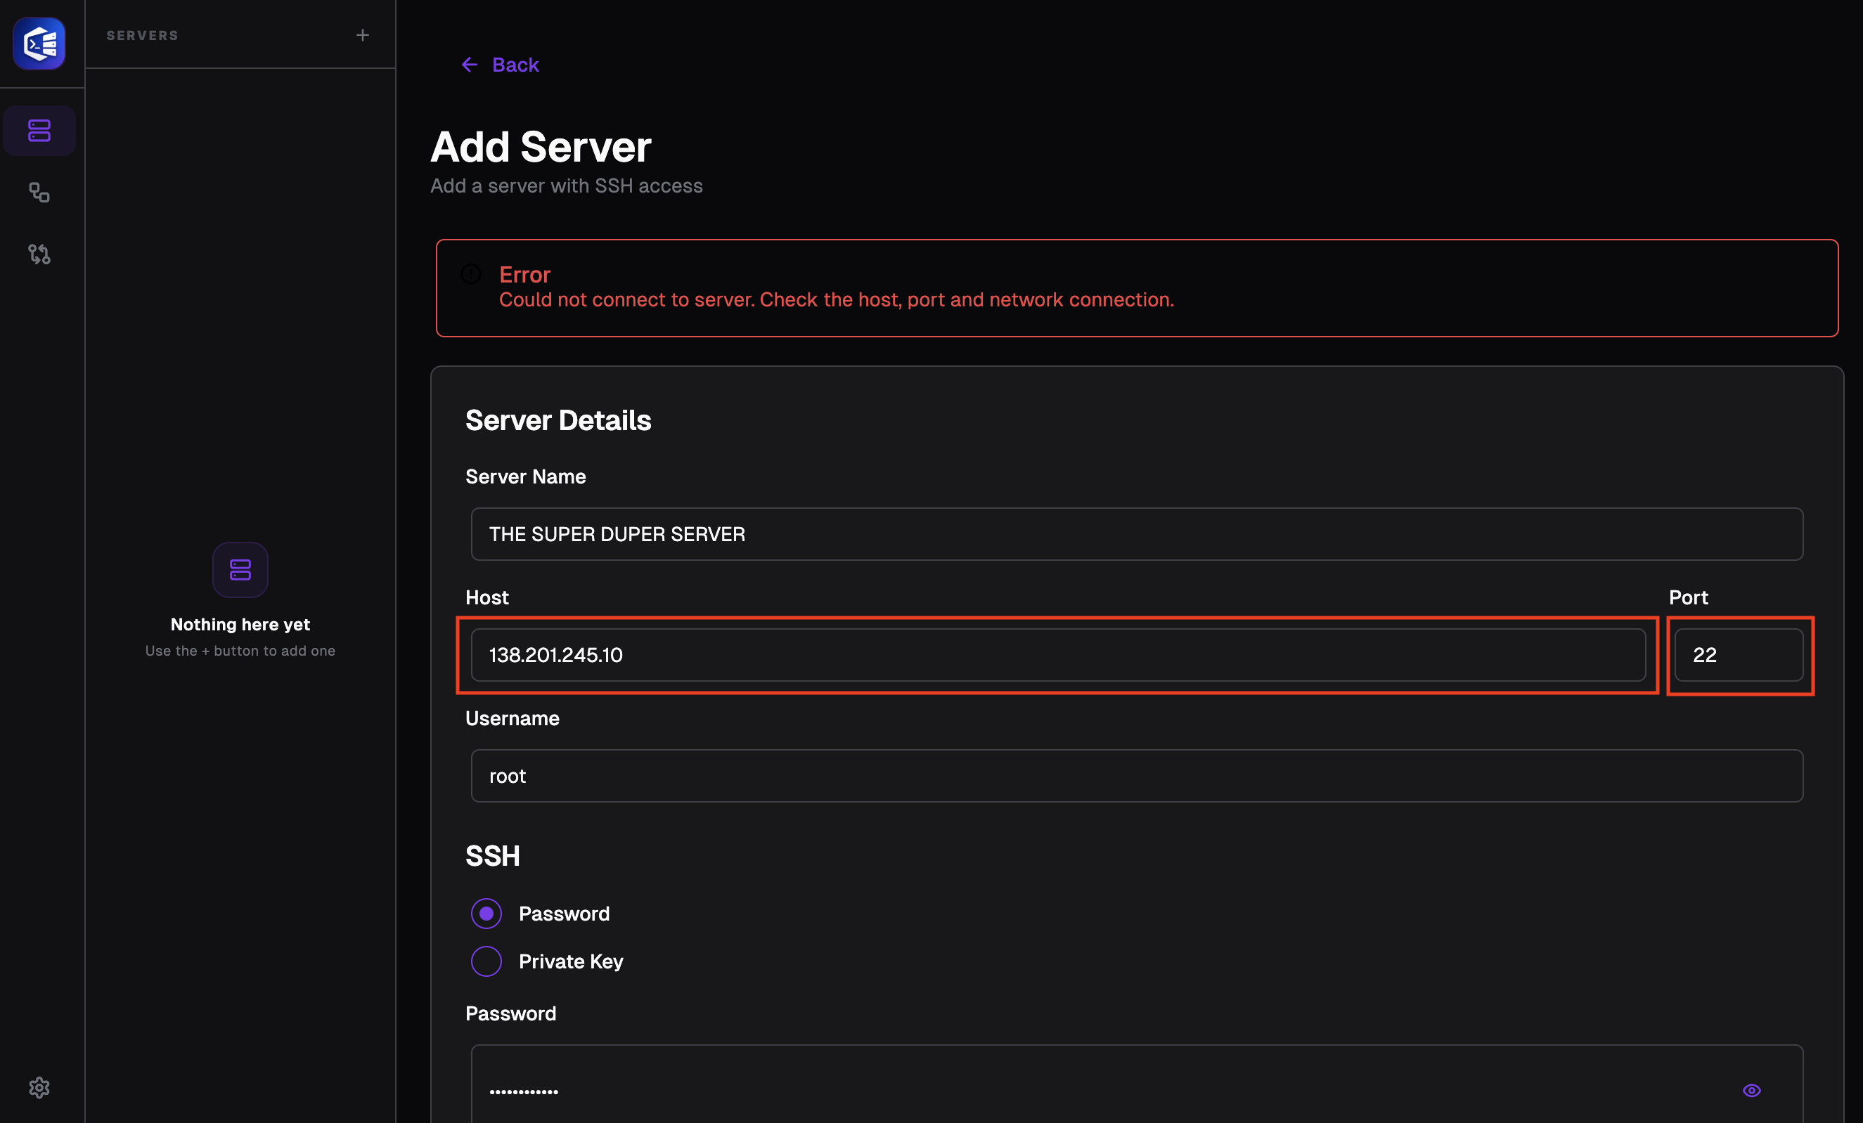
Task: Open the Servers section in sidebar
Action: pos(39,131)
